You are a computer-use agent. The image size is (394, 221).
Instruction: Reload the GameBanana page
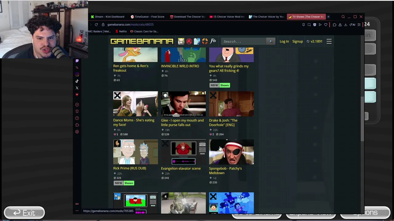pos(96,25)
